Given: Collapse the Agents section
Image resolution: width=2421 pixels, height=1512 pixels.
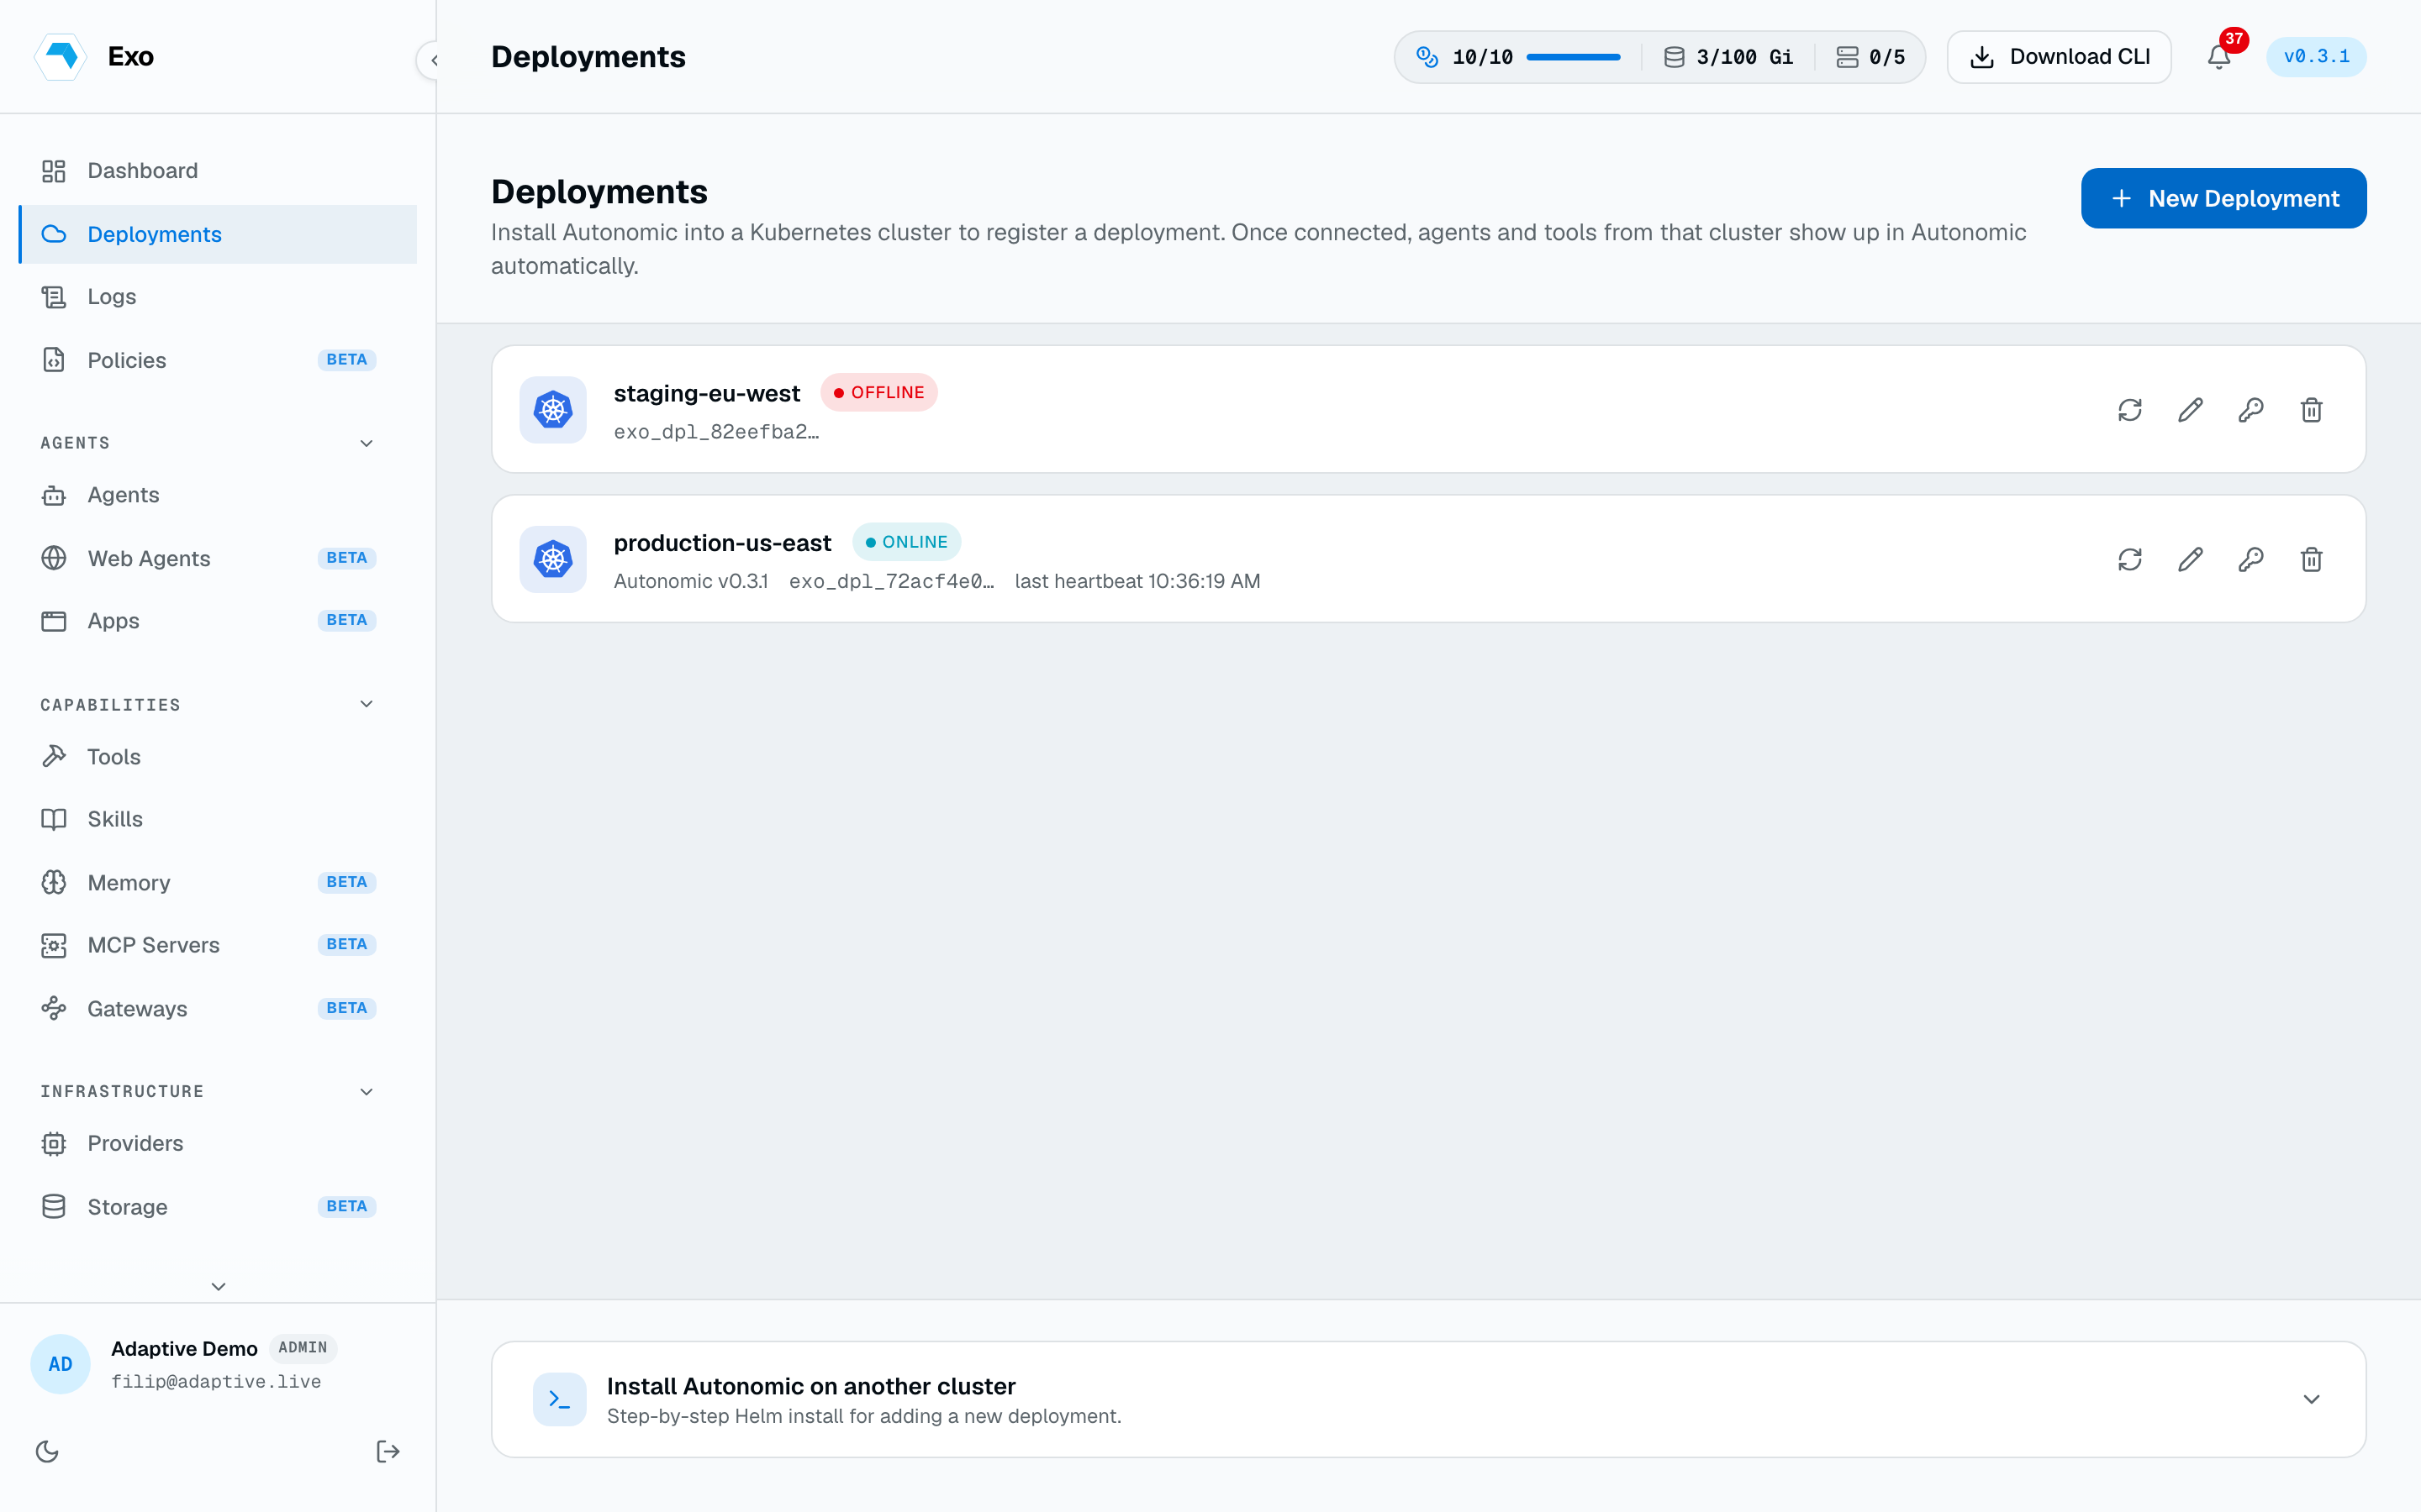Looking at the screenshot, I should (367, 443).
